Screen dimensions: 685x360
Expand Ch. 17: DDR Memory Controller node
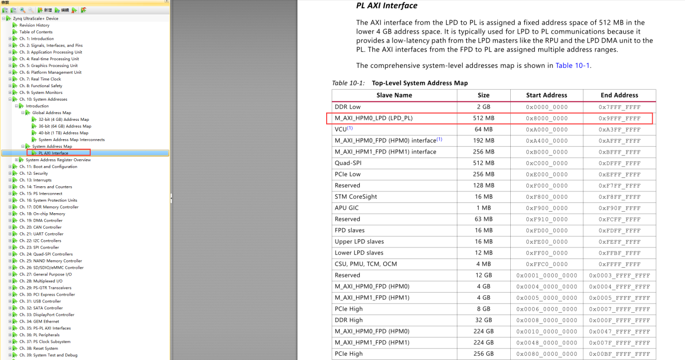click(x=10, y=207)
